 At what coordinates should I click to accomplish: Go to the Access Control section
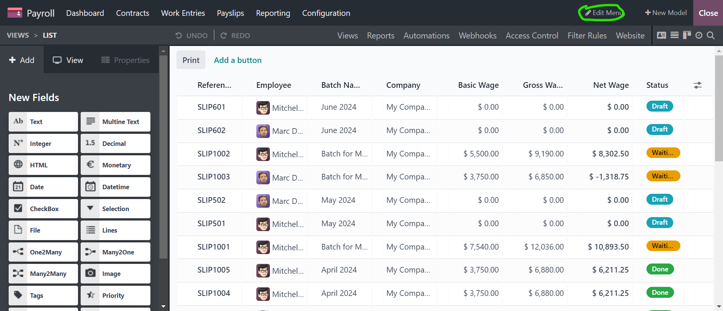[532, 35]
